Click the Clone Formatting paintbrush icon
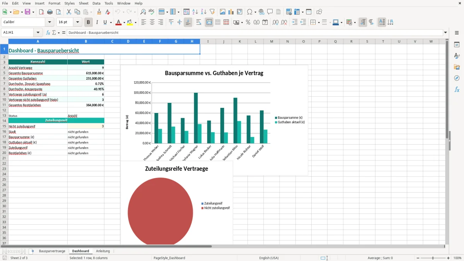 coord(99,12)
